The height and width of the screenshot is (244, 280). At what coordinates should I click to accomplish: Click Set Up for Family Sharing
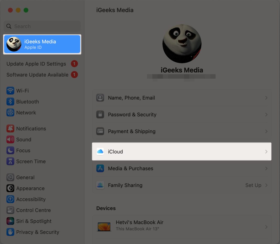253,185
